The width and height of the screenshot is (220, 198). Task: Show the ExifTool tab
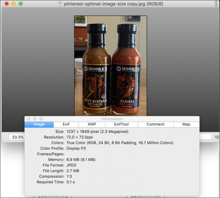coord(121,124)
